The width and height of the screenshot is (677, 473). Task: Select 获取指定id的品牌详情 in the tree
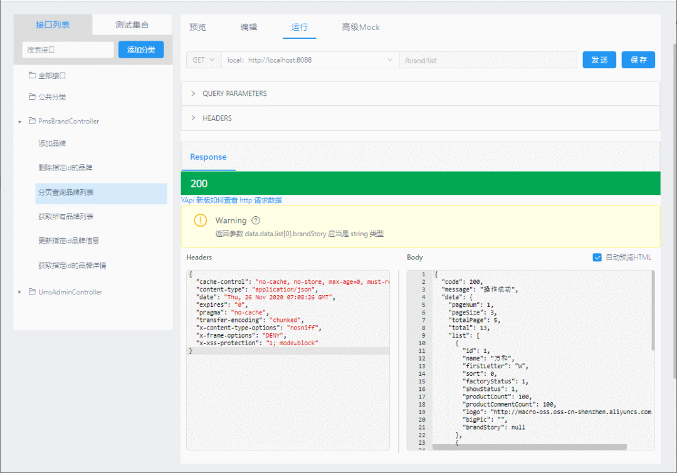click(72, 266)
